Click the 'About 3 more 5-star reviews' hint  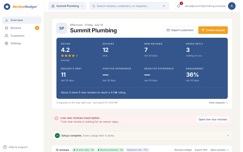click(93, 93)
